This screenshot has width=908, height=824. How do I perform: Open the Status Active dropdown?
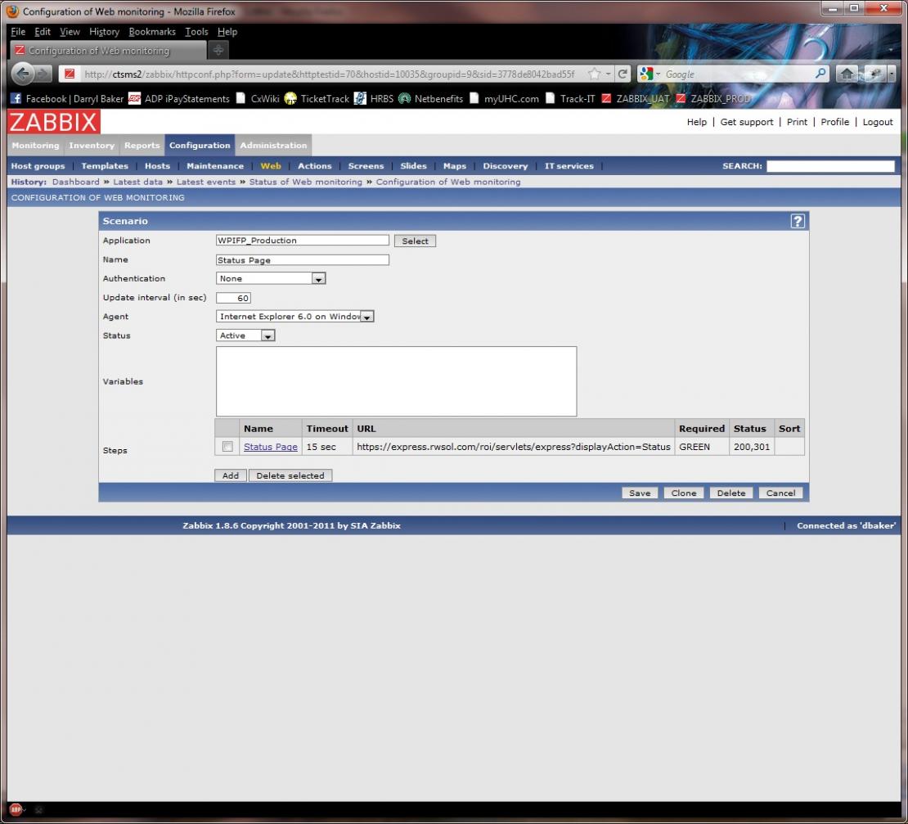coord(245,335)
